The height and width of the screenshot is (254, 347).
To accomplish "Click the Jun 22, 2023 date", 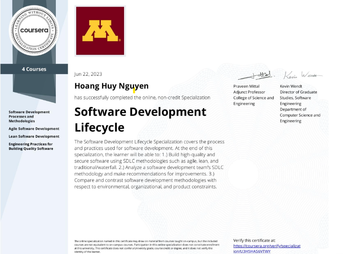I will click(x=88, y=74).
